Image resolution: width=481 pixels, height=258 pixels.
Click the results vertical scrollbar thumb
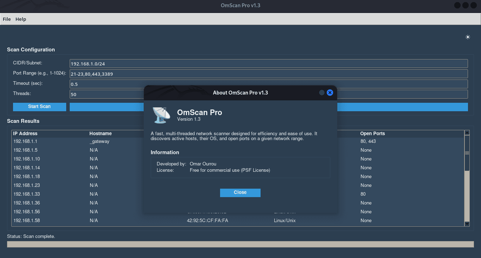point(467,153)
